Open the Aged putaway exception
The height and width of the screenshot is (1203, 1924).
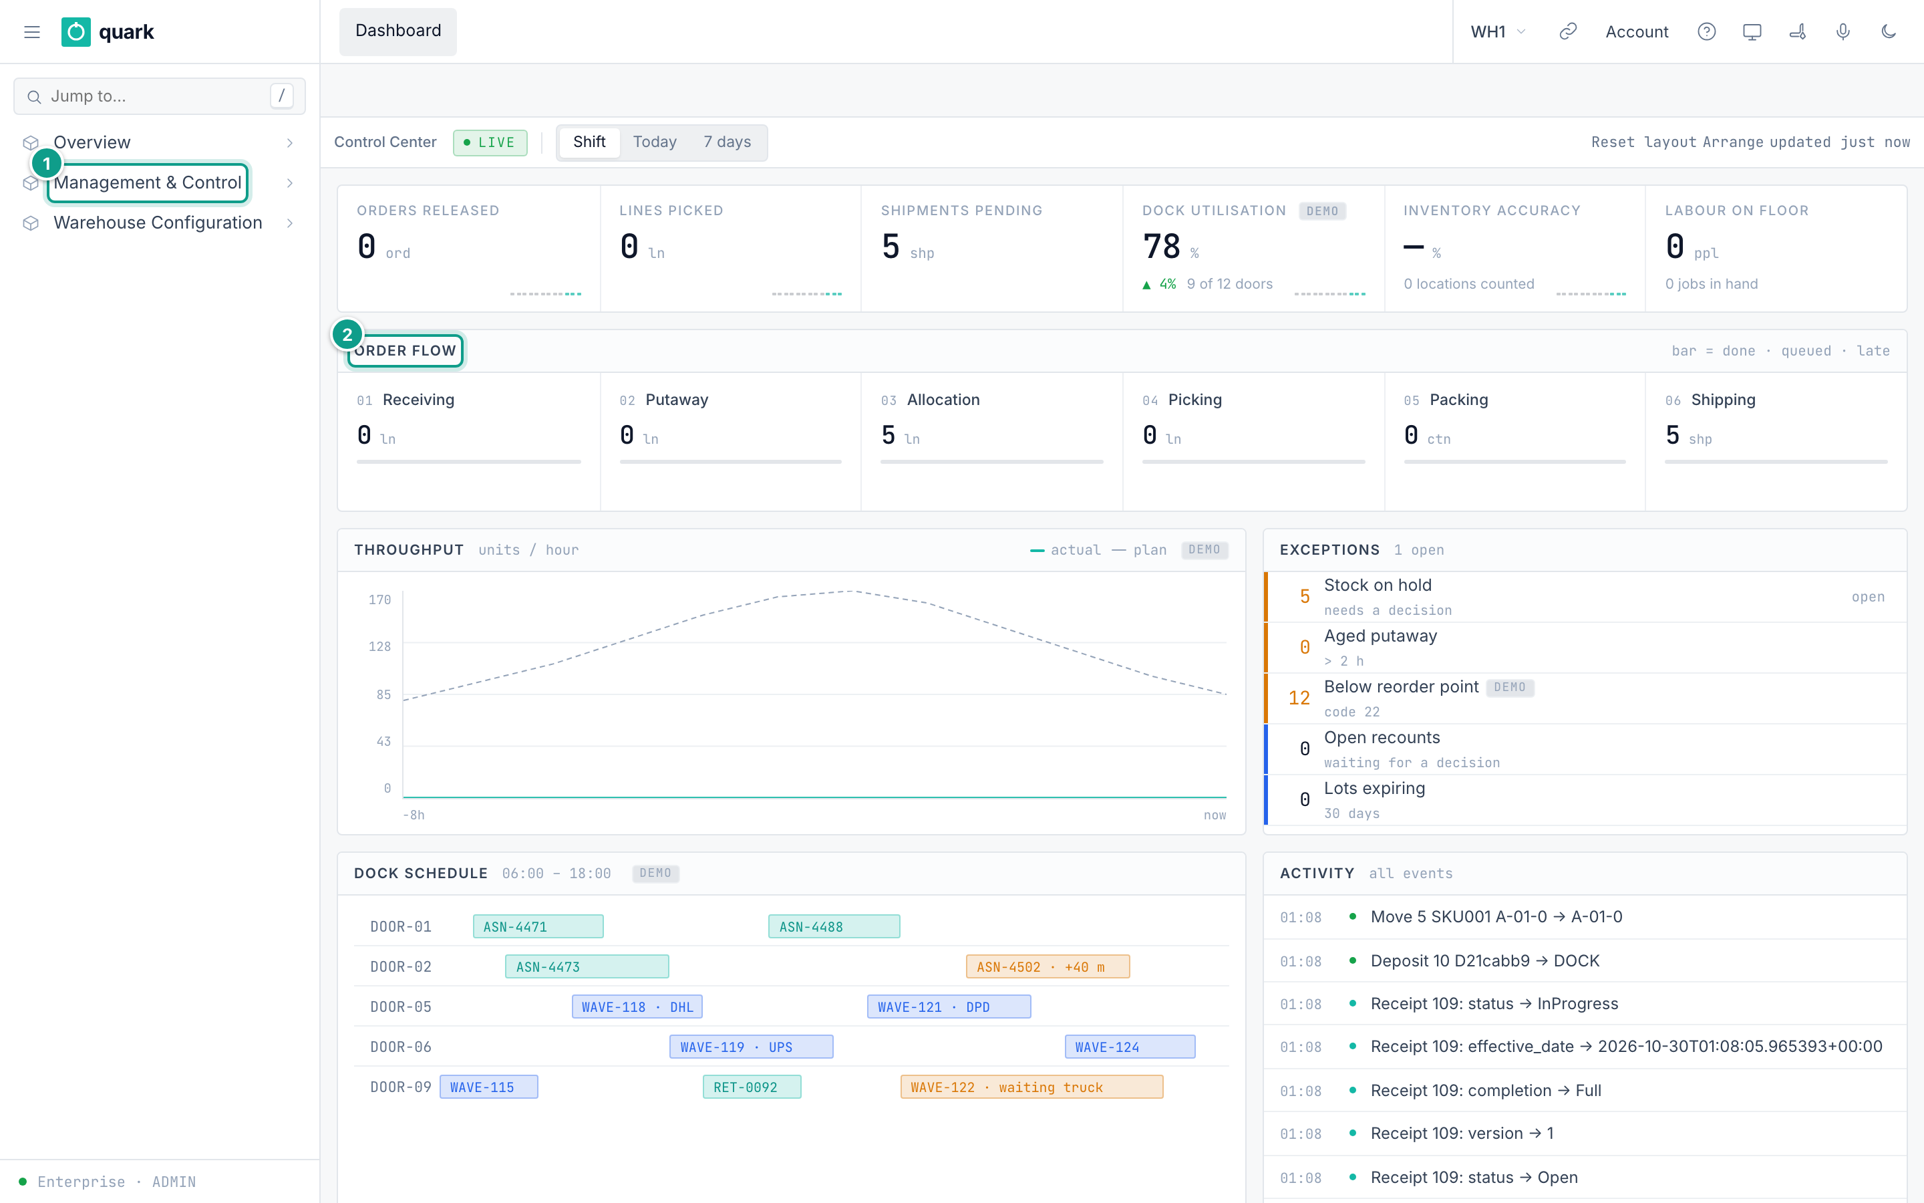click(1585, 648)
